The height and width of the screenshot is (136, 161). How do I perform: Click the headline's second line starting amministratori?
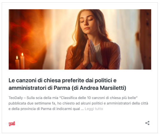(x=67, y=88)
